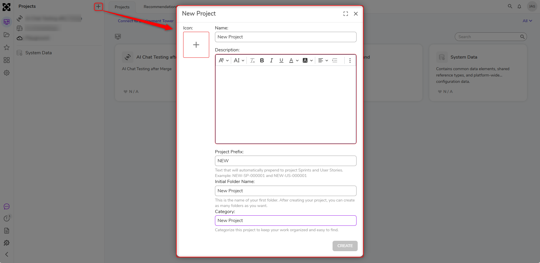This screenshot has height=263, width=540.
Task: Open the four-squares grid icon in left rail
Action: pos(7,60)
